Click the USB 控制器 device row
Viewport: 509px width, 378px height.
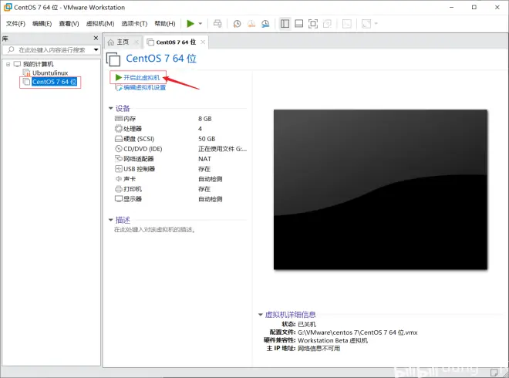click(180, 169)
